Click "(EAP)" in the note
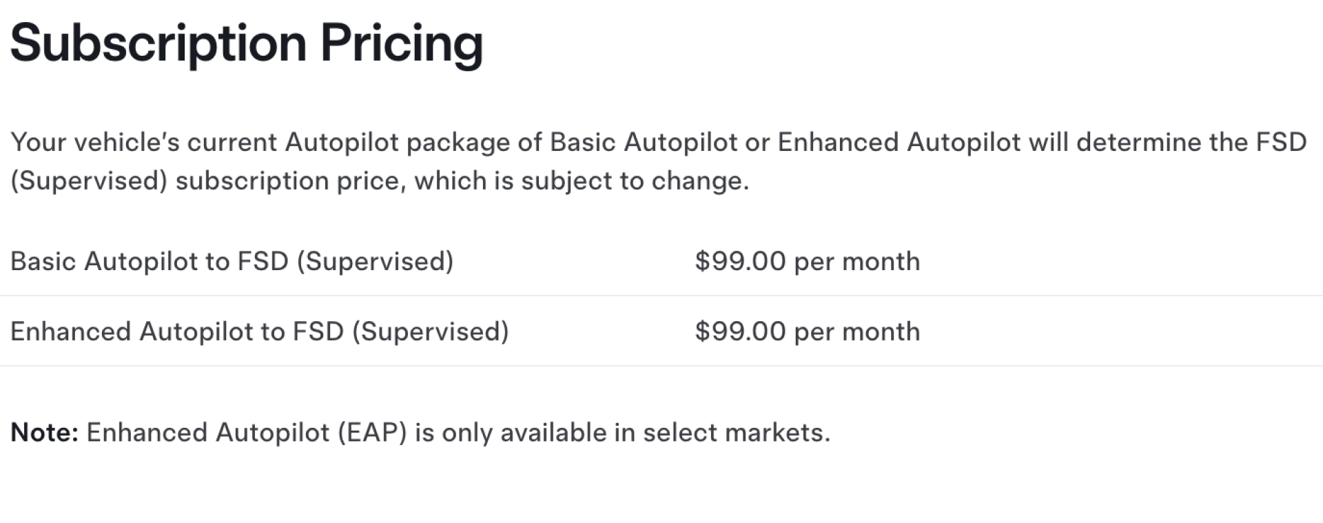 pyautogui.click(x=372, y=433)
